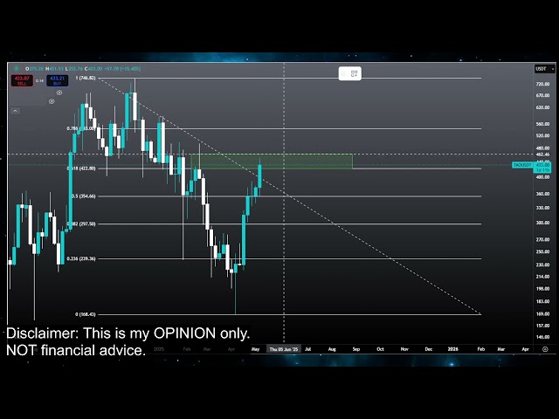Viewport: 559px width, 419px height.
Task: Open chart settings gear at bottom right
Action: pos(544,348)
